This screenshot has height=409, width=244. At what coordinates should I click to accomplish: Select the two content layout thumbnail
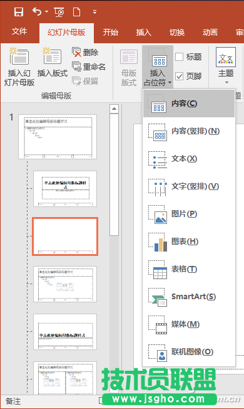[x=65, y=378]
